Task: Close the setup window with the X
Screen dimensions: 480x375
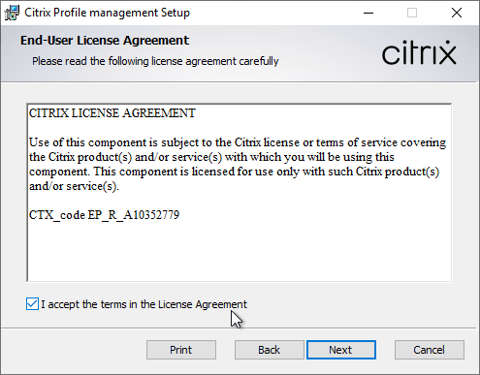Action: click(457, 13)
